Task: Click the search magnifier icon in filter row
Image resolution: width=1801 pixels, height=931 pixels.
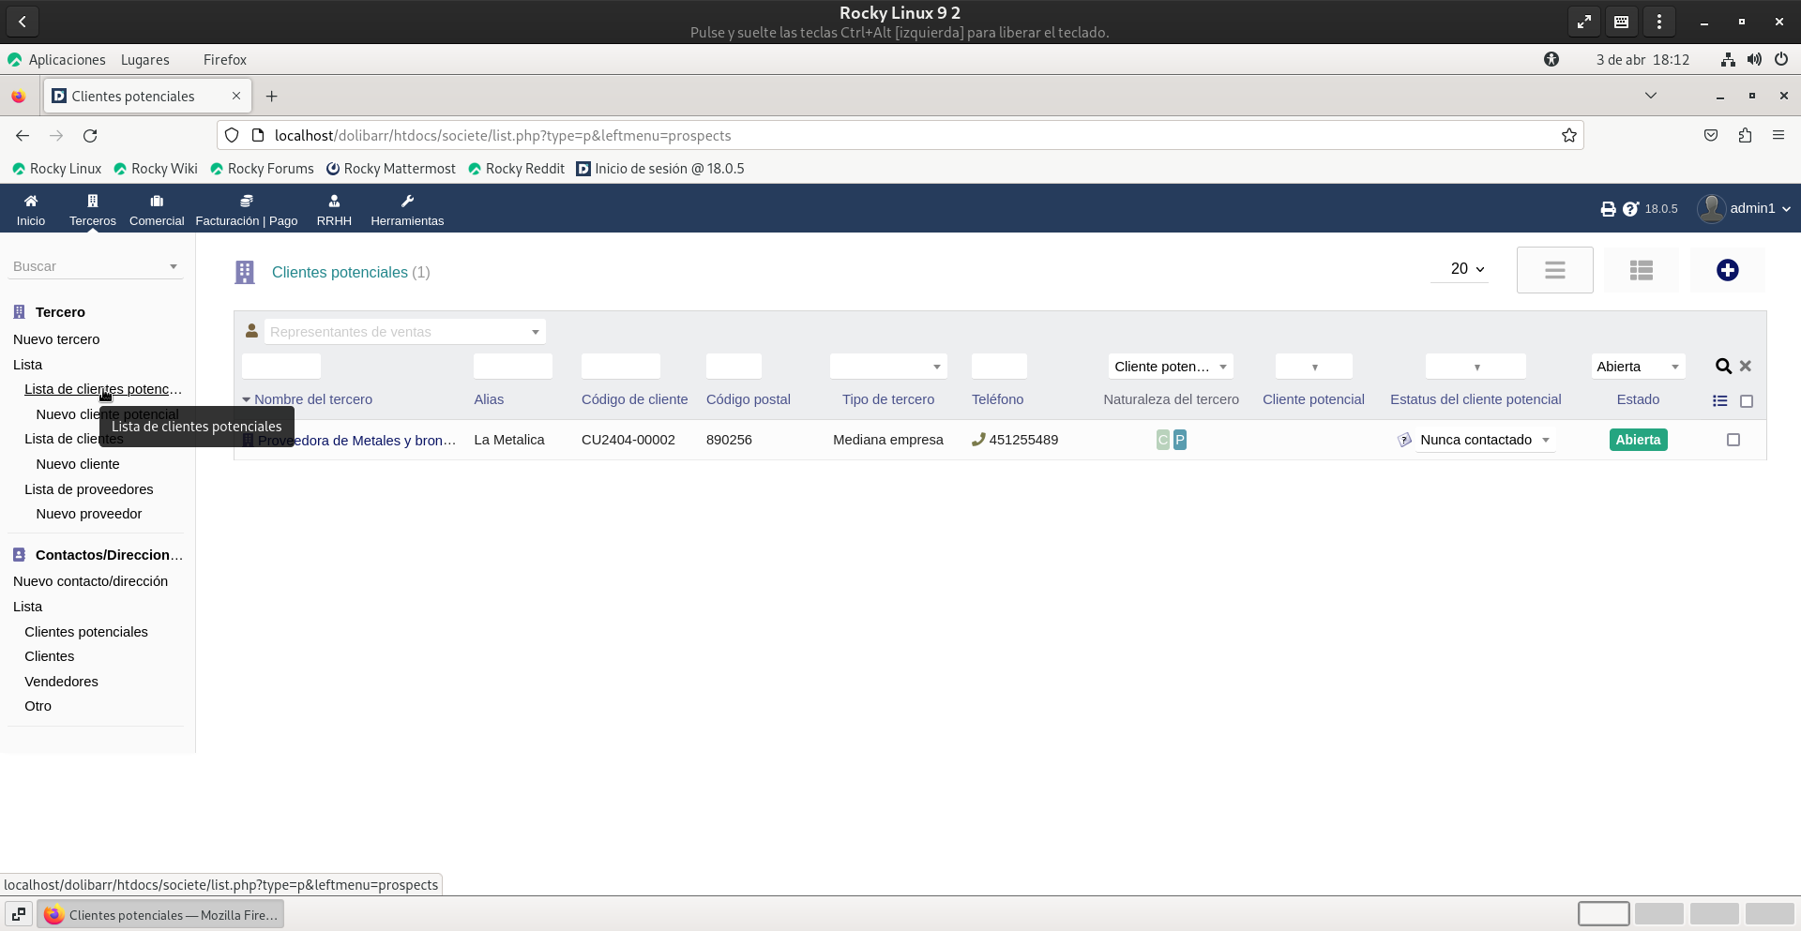Action: point(1723,367)
